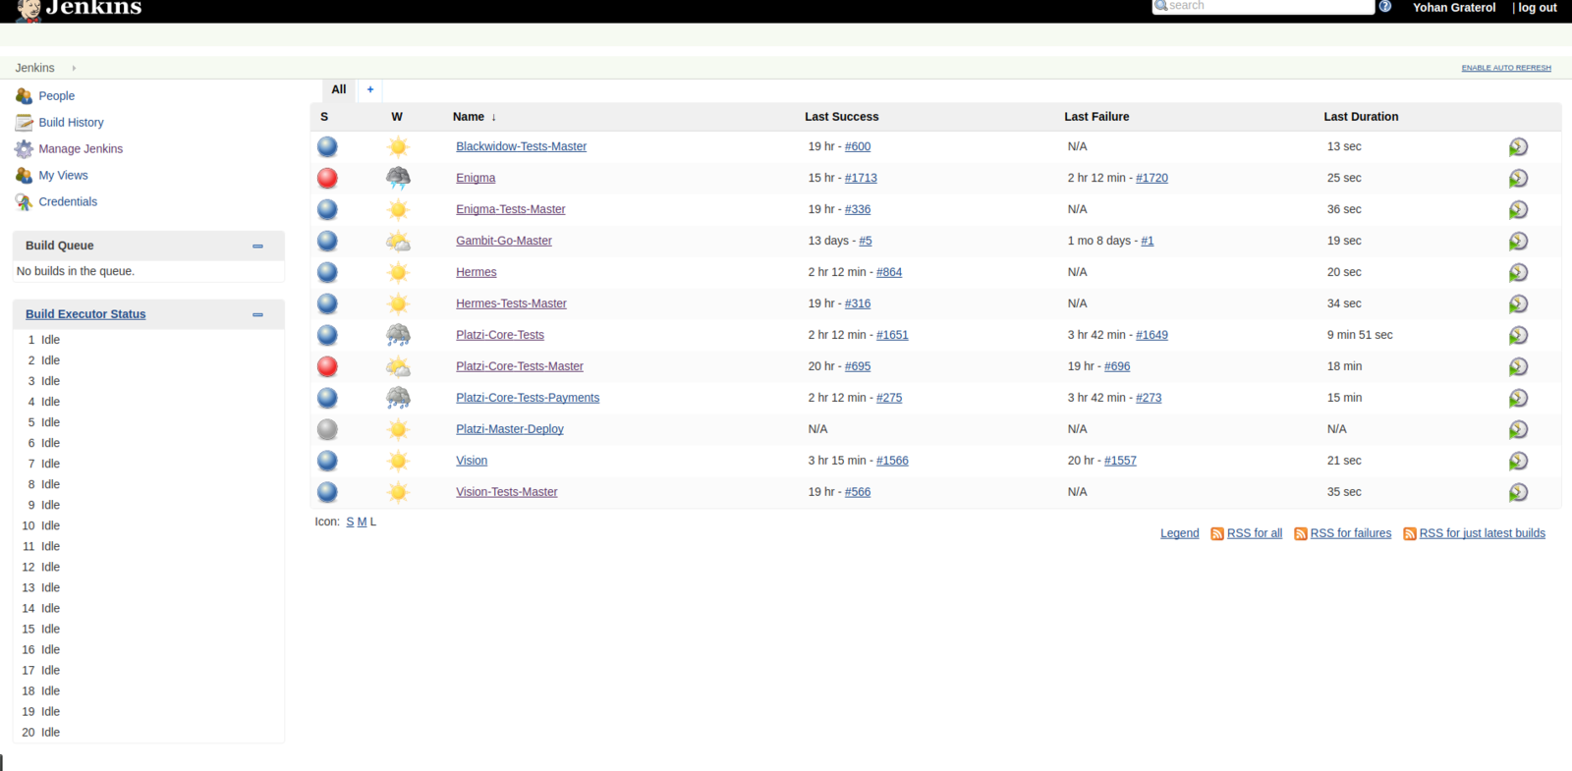Viewport: 1572px width, 771px height.
Task: Open Vision last success build #1566
Action: point(892,461)
